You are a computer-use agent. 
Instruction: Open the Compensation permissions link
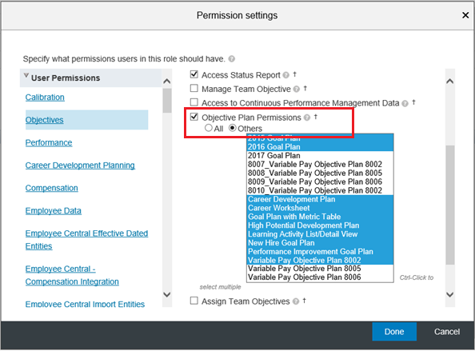(x=51, y=188)
